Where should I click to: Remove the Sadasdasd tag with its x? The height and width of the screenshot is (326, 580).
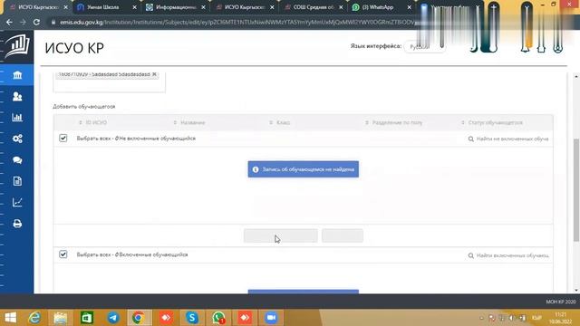click(155, 74)
